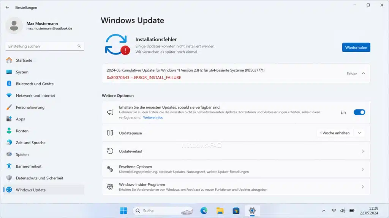Select the System monitor icon

pos(9,72)
